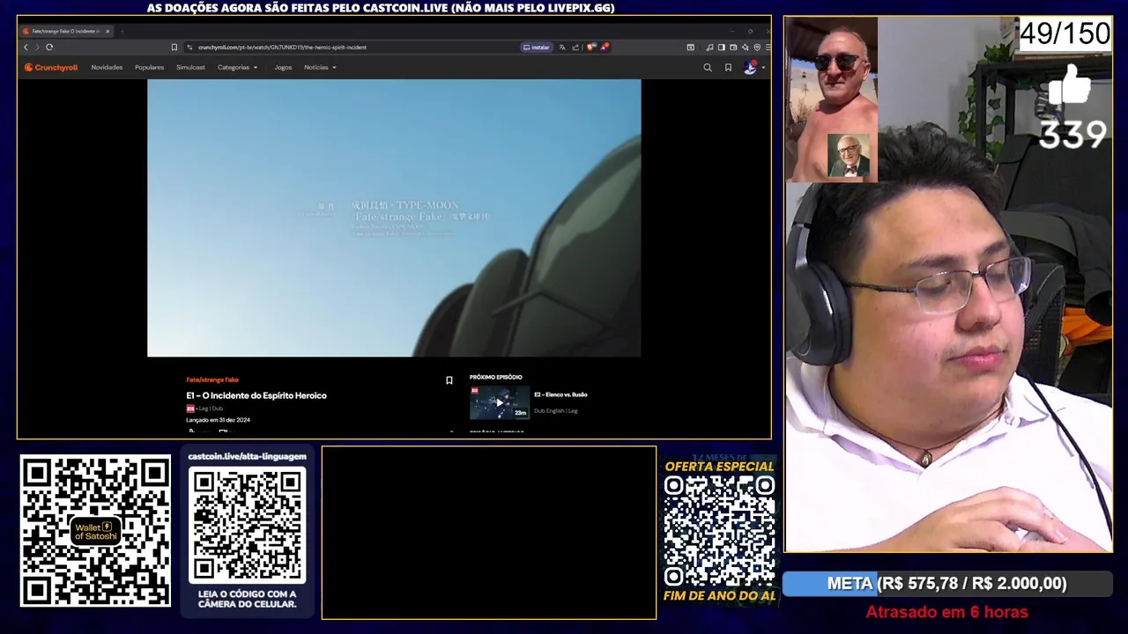This screenshot has height=634, width=1128.
Task: Toggle the browser sidebar panel icon
Action: [x=722, y=48]
